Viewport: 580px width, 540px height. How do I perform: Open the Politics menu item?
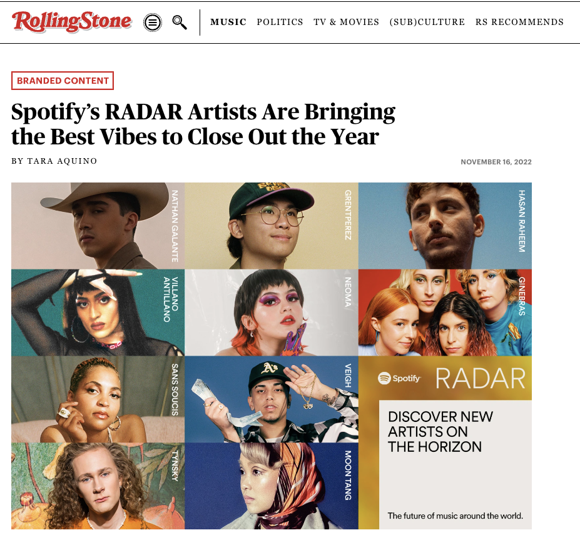tap(280, 22)
